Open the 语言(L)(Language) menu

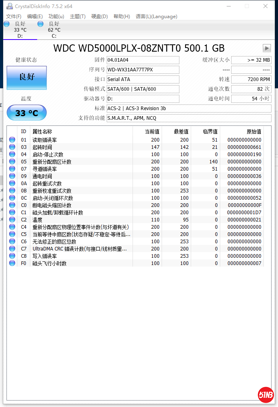click(156, 17)
